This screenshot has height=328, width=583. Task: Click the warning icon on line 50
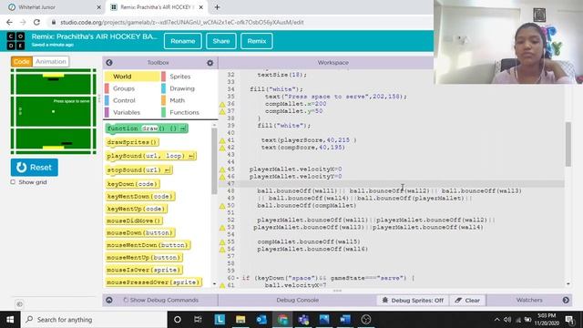[x=222, y=206]
